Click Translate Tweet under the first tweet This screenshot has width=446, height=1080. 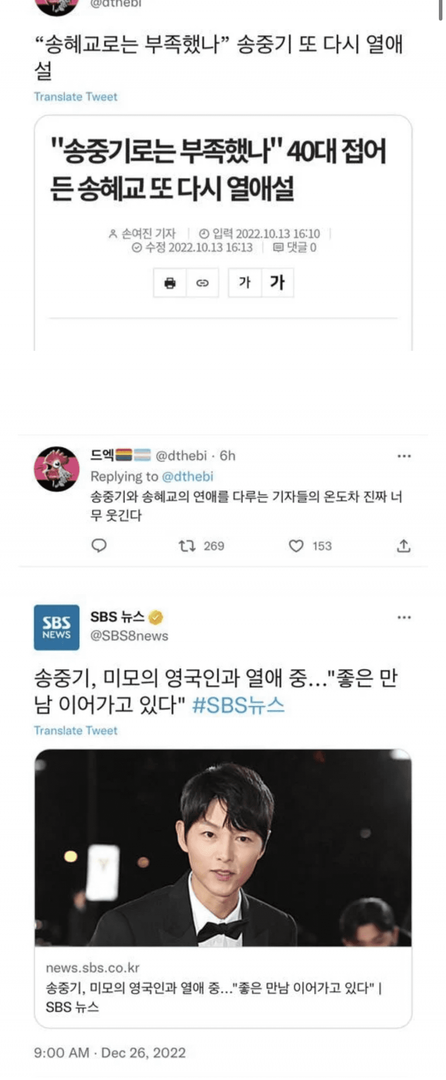(x=76, y=97)
